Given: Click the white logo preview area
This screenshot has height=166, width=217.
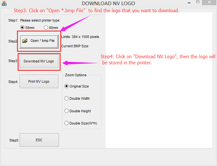Looking at the screenshot, I should click(x=159, y=80).
